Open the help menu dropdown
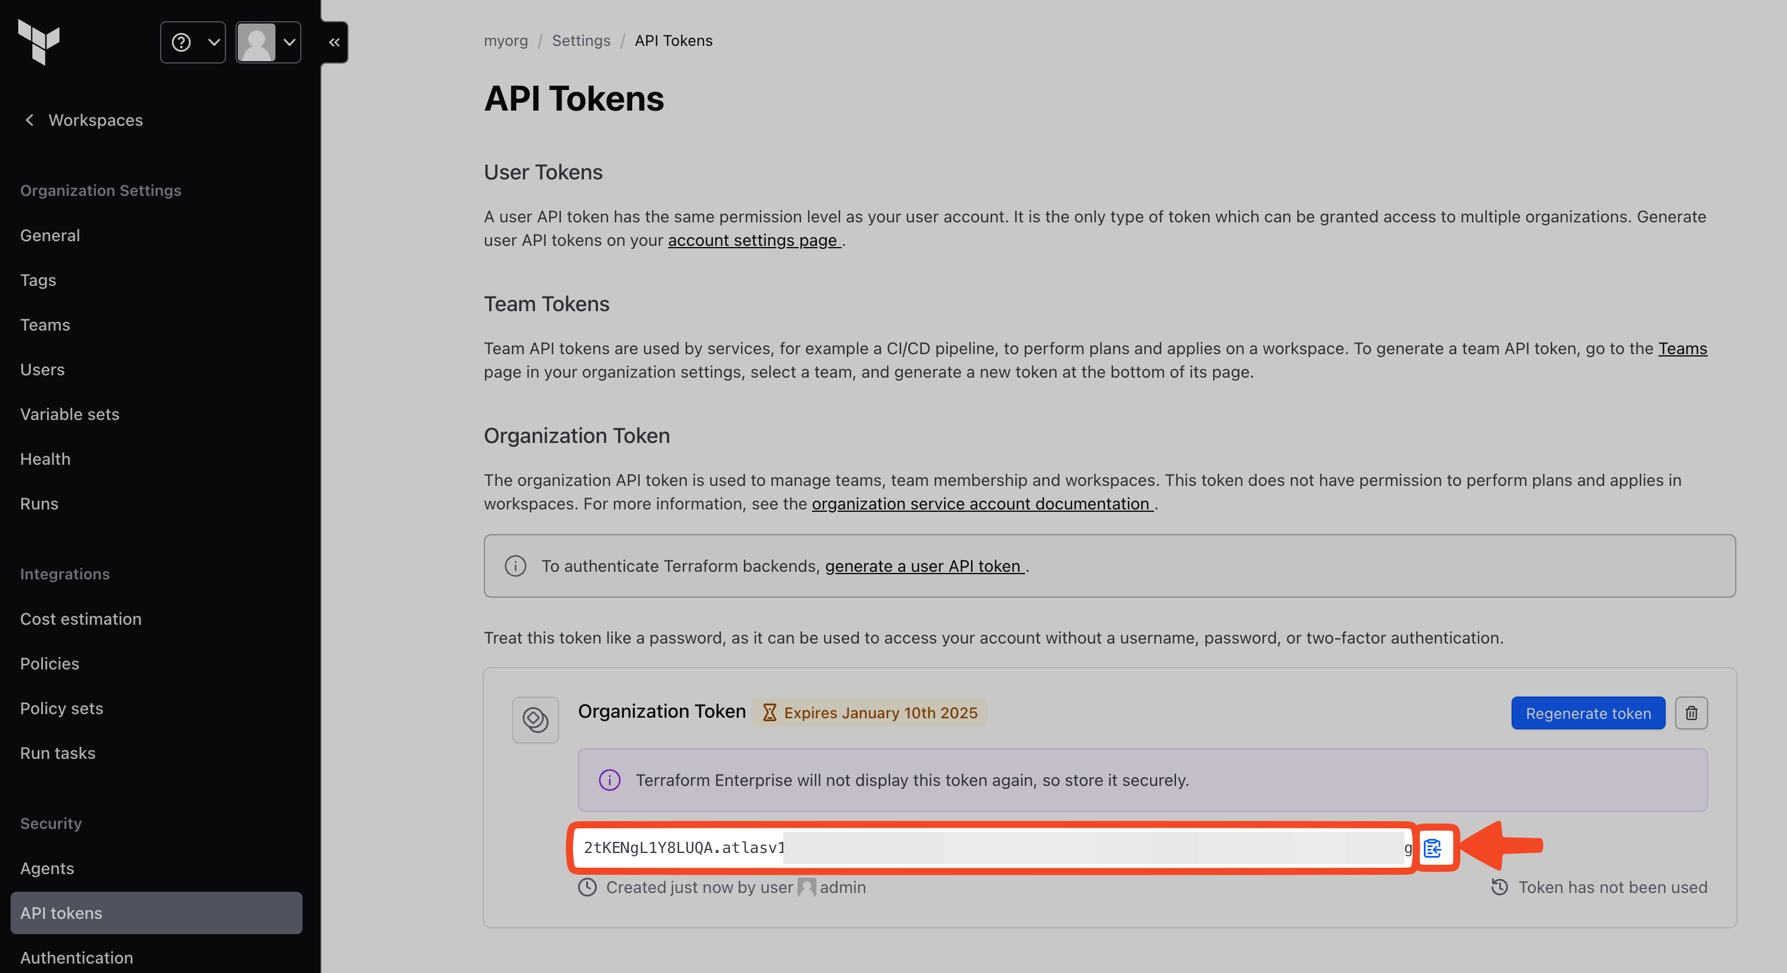 click(193, 42)
